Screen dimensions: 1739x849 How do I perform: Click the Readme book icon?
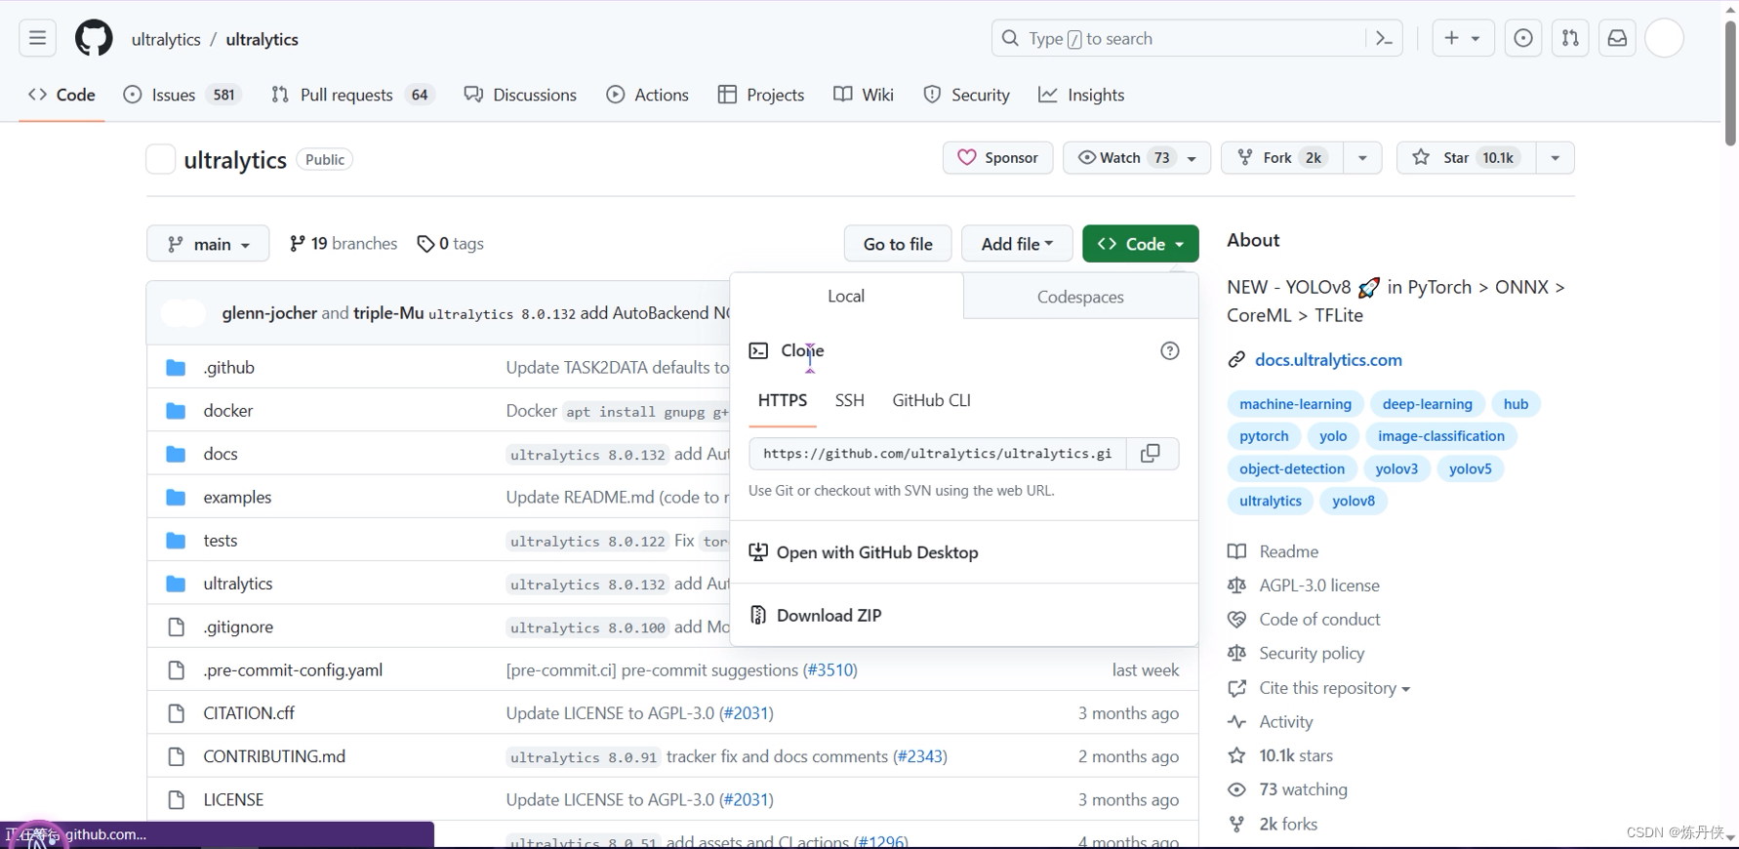[1236, 551]
